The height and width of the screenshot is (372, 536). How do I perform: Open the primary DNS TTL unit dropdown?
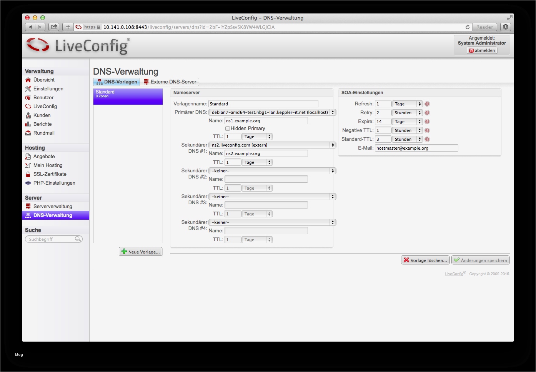click(x=257, y=137)
